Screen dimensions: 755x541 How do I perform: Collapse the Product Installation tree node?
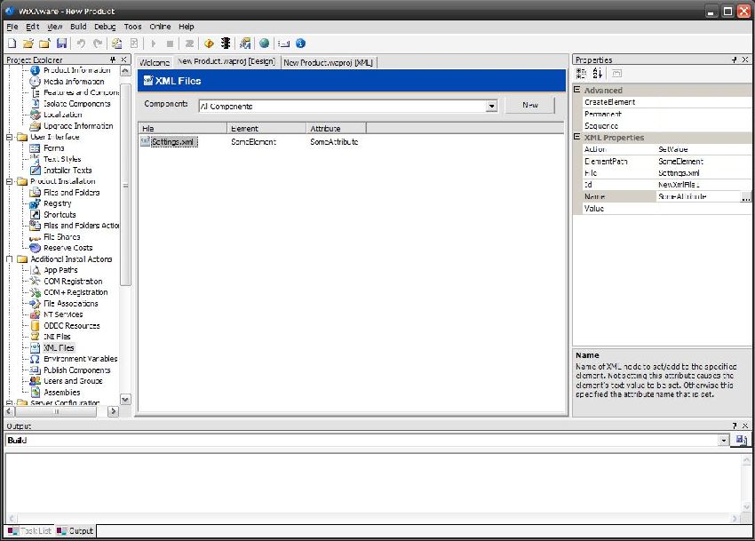pos(9,181)
